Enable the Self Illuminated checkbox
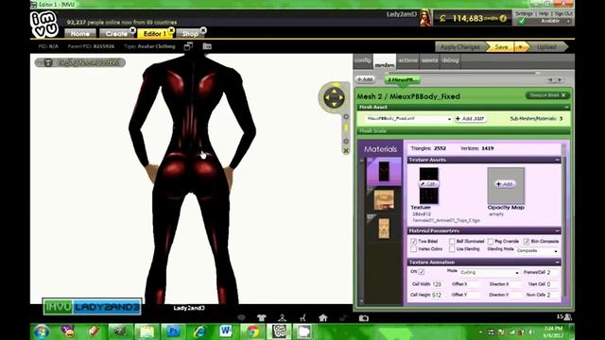The image size is (605, 340). point(452,242)
